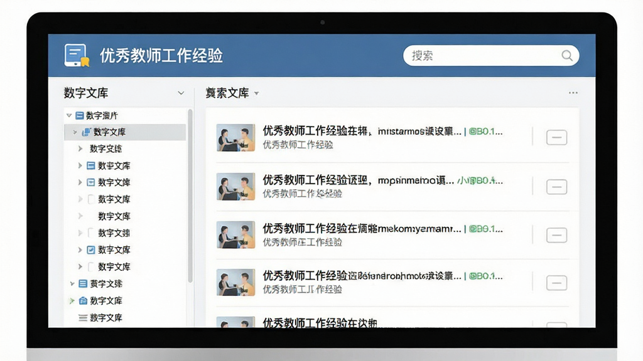The height and width of the screenshot is (361, 643).
Task: Expand the tree row with checked checkbox
Action: (x=80, y=249)
